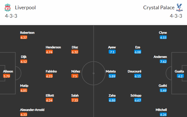Click Guéhi's 5.49 rating badge
Screen dimensions: 187x117
pos(163,91)
